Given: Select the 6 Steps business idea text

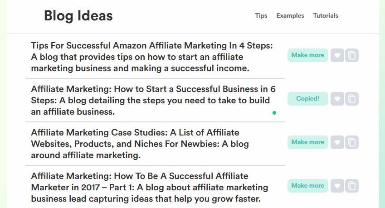Looking at the screenshot, I should click(153, 100).
